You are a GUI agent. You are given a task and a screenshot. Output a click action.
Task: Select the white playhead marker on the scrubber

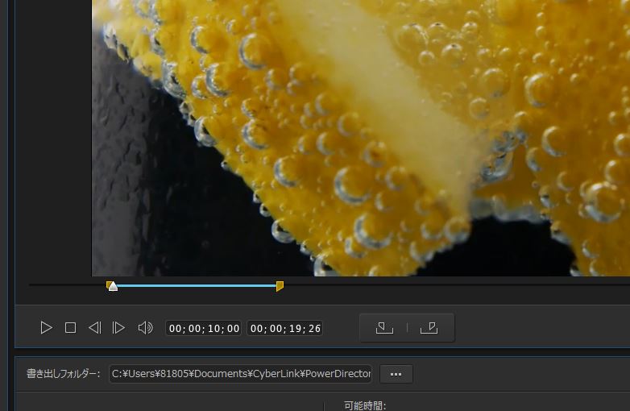tap(113, 286)
